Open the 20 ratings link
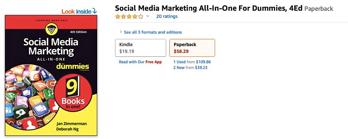This screenshot has width=348, height=139. coord(167,16)
